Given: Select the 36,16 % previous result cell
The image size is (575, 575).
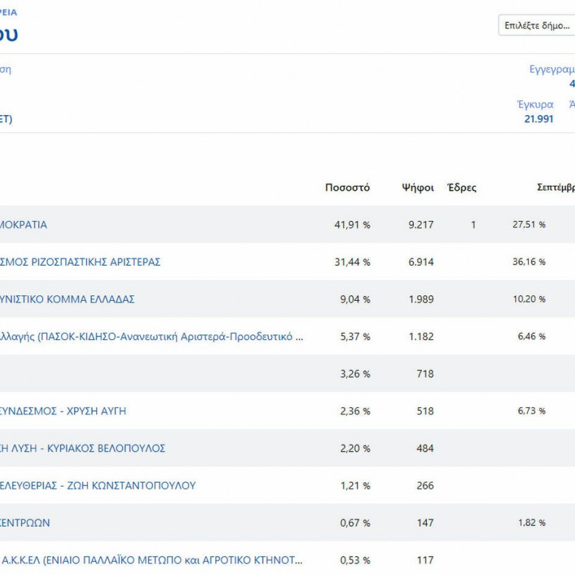Looking at the screenshot, I should point(529,262).
